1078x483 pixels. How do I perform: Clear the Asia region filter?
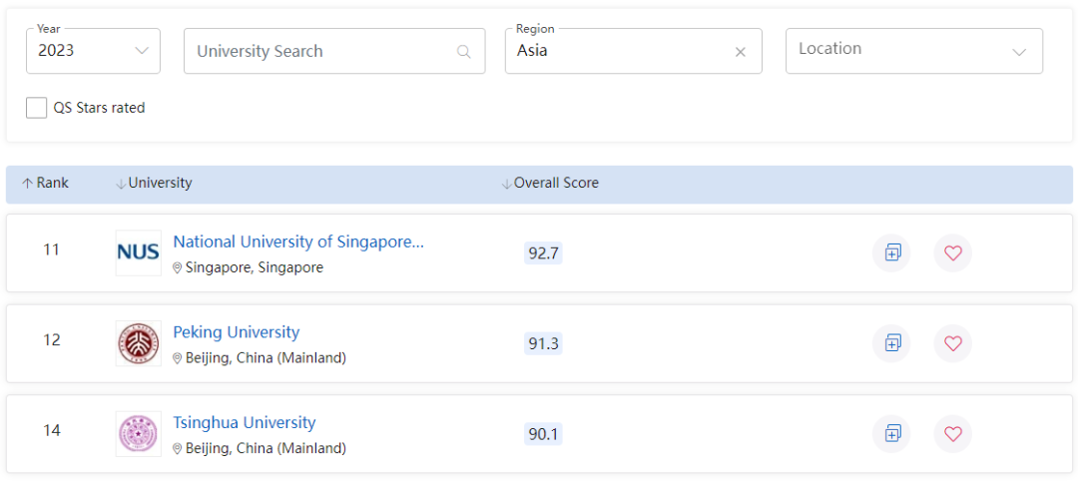coord(741,52)
